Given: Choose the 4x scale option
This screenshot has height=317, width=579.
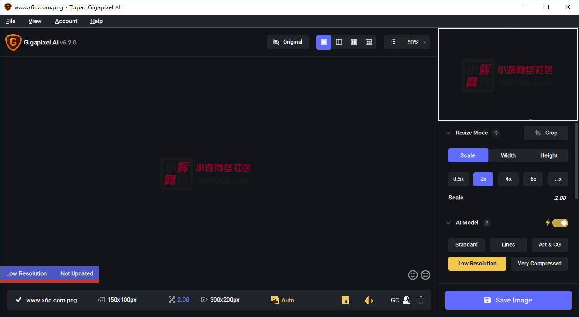Looking at the screenshot, I should [x=508, y=179].
